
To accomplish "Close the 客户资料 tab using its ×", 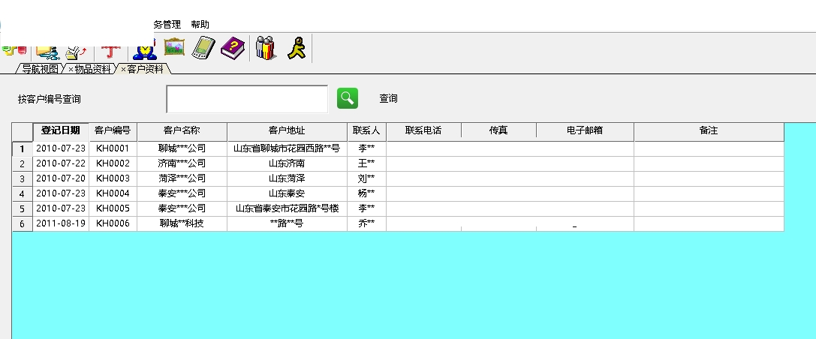I will pyautogui.click(x=123, y=69).
